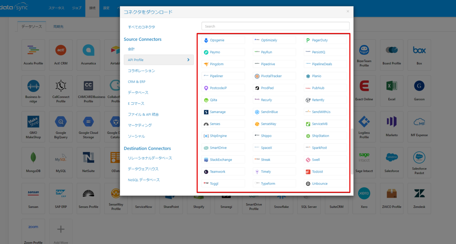Select the Todoist connector
The image size is (456, 244).
pos(325,172)
